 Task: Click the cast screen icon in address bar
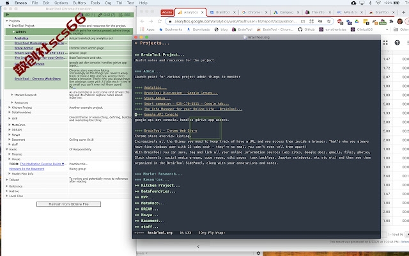tap(302, 21)
